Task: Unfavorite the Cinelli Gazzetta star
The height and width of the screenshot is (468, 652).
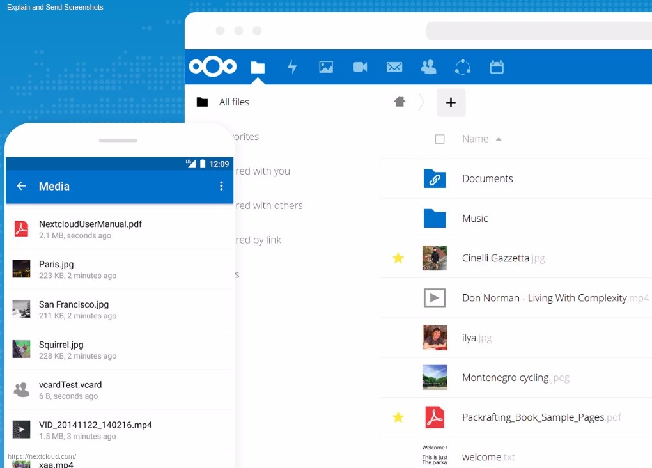Action: click(398, 258)
